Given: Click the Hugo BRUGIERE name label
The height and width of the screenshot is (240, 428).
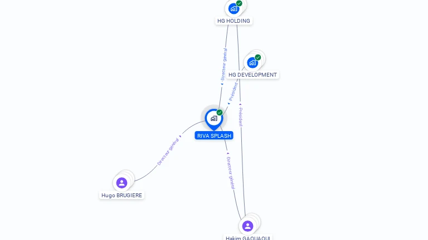Looking at the screenshot, I should point(121,196).
